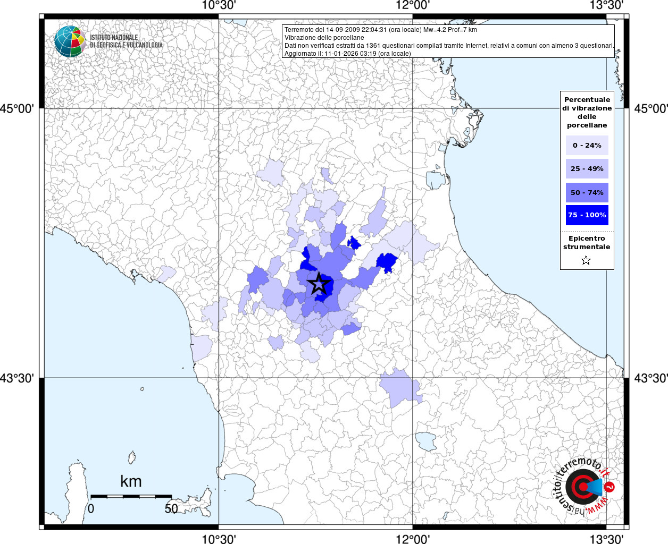The width and height of the screenshot is (668, 544).
Task: Click the right 45°00' latitude label
Action: pos(651,109)
